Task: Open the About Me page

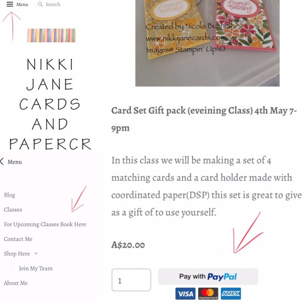Action: click(16, 283)
